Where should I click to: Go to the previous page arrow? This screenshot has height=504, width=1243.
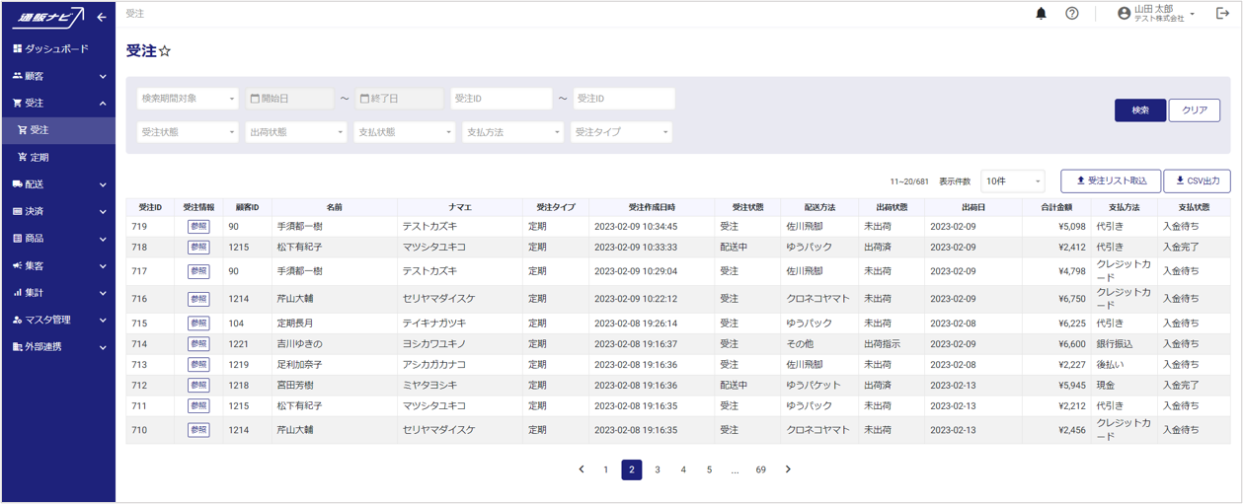[x=582, y=469]
